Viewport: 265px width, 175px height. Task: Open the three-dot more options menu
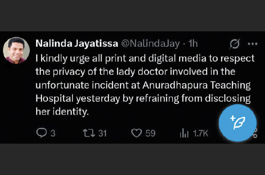pos(252,44)
